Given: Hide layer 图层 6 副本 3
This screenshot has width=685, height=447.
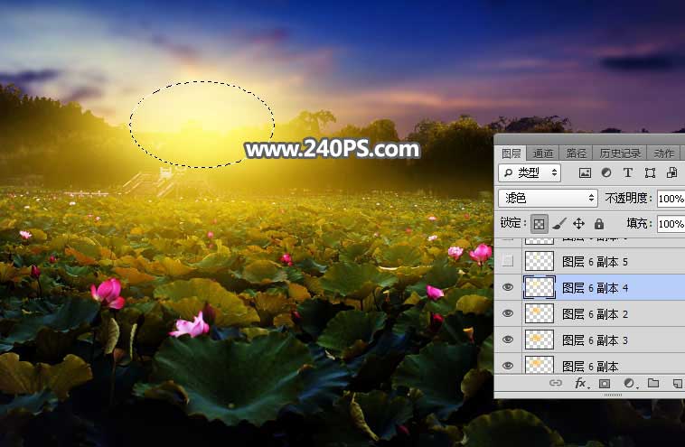Looking at the screenshot, I should tap(508, 340).
